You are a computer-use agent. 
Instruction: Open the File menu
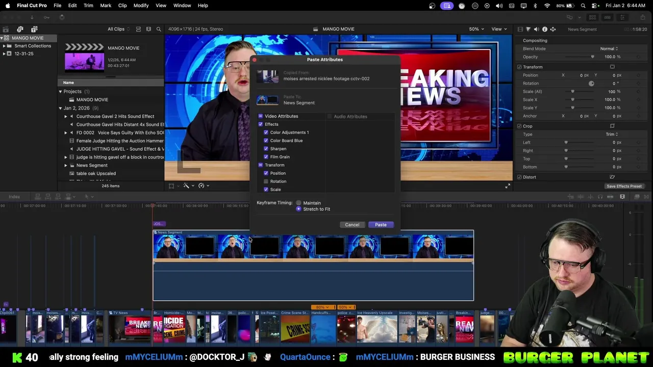(58, 6)
